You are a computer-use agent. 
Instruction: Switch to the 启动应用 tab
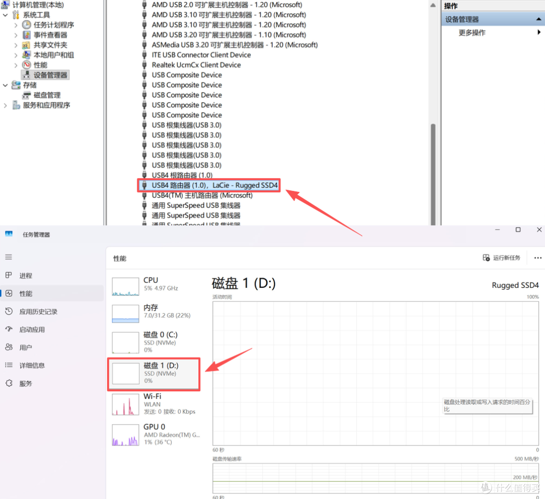(52, 329)
